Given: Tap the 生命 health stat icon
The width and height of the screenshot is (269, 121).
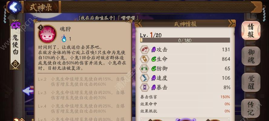Looking at the screenshot, I should point(144,59).
